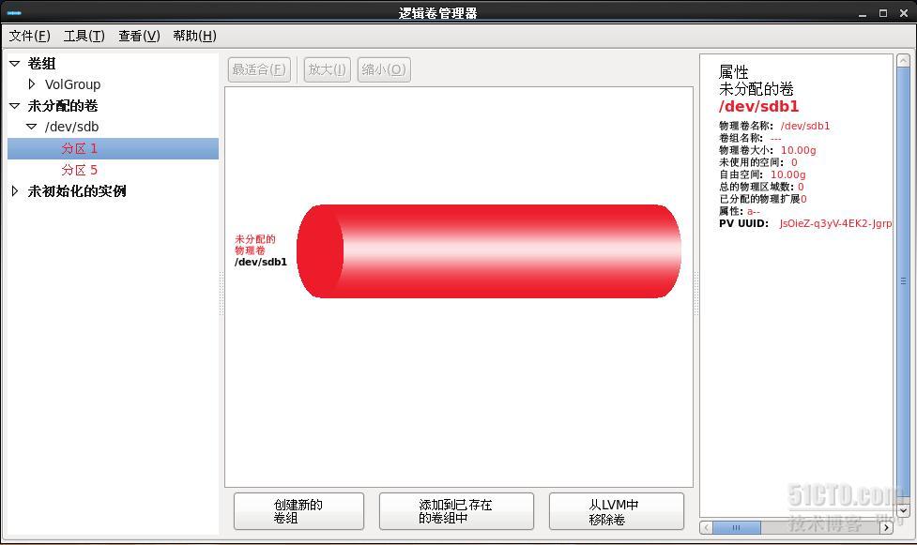Screen dimensions: 917x545
Task: Expand the 未初始化的实例 tree node
Action: (x=15, y=190)
